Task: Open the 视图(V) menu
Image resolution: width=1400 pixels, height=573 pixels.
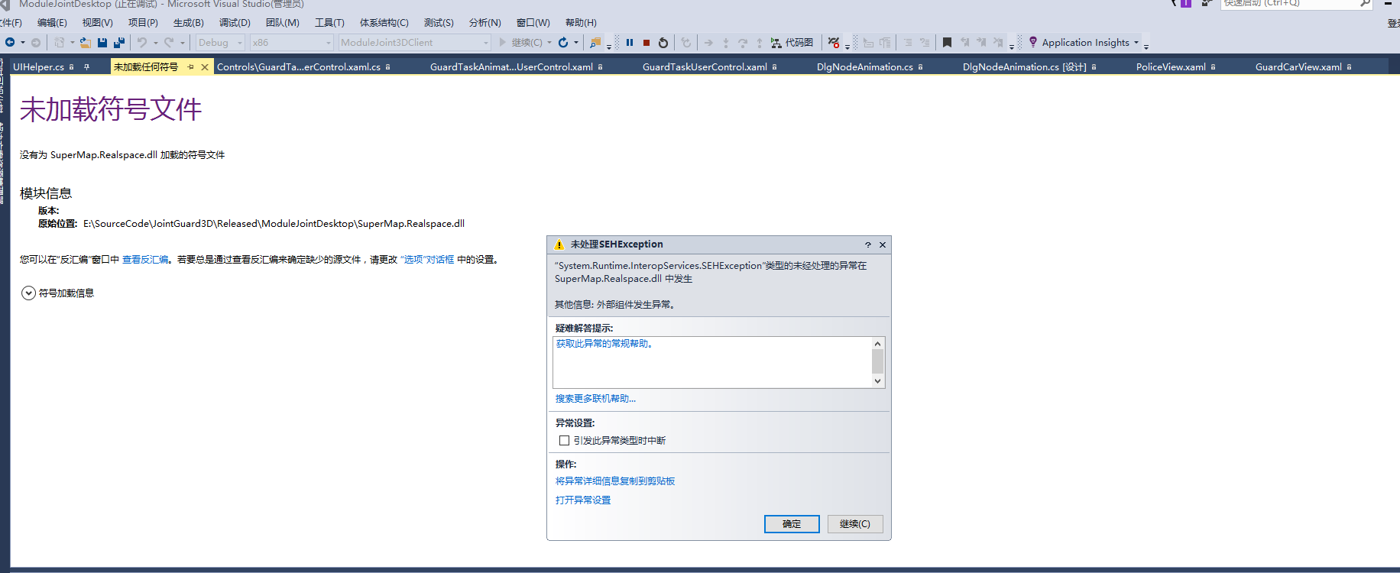Action: [x=97, y=23]
